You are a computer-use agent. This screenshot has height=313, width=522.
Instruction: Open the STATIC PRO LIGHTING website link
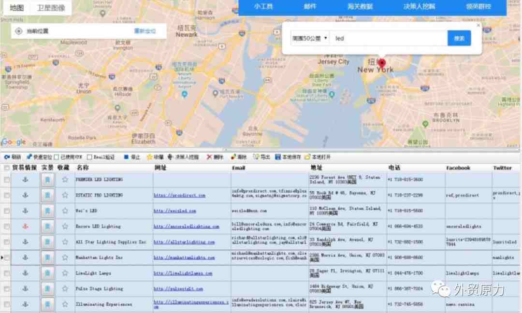[x=179, y=195]
